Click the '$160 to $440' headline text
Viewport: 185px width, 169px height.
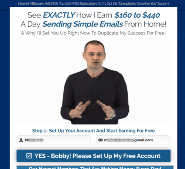(137, 15)
